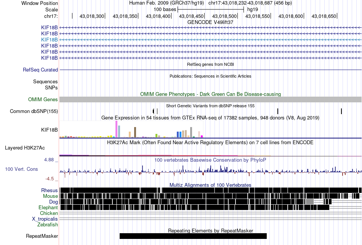Open the RepeatMasker track label
This screenshot has width=362, height=245.
point(42,236)
